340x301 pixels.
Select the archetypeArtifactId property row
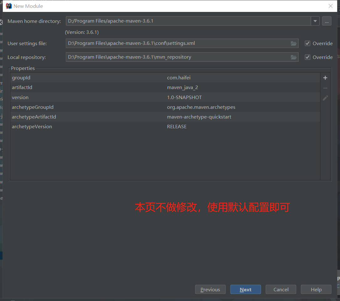[165, 117]
